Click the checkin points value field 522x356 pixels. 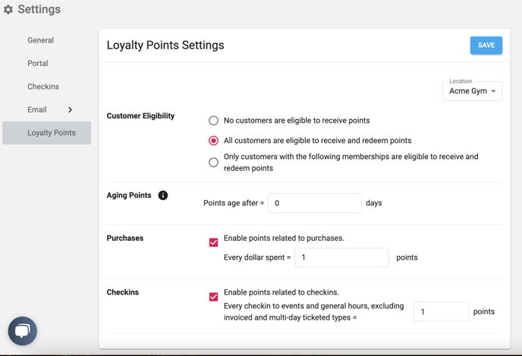click(442, 312)
